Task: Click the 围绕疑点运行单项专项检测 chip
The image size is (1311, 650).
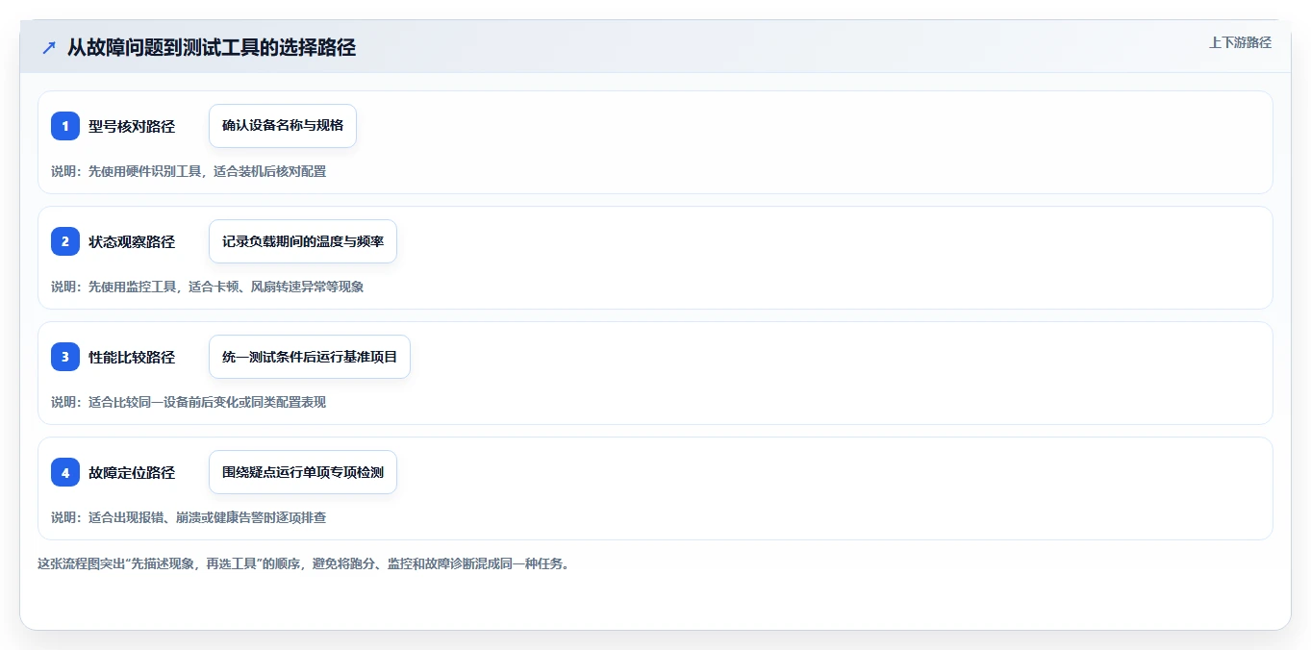Action: click(303, 472)
